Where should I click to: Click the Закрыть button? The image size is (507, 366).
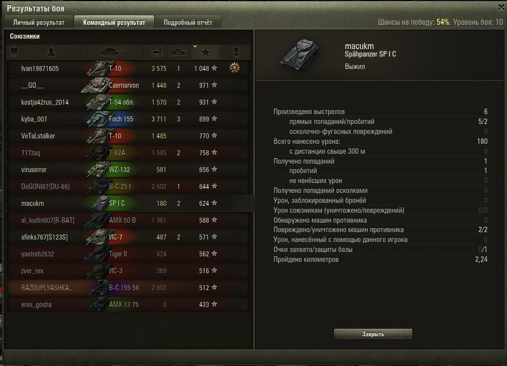pyautogui.click(x=373, y=334)
